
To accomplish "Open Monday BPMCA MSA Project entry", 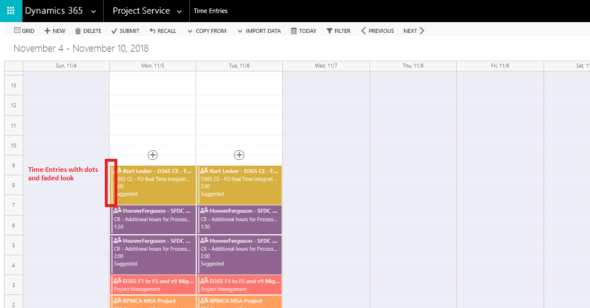I will click(x=153, y=302).
